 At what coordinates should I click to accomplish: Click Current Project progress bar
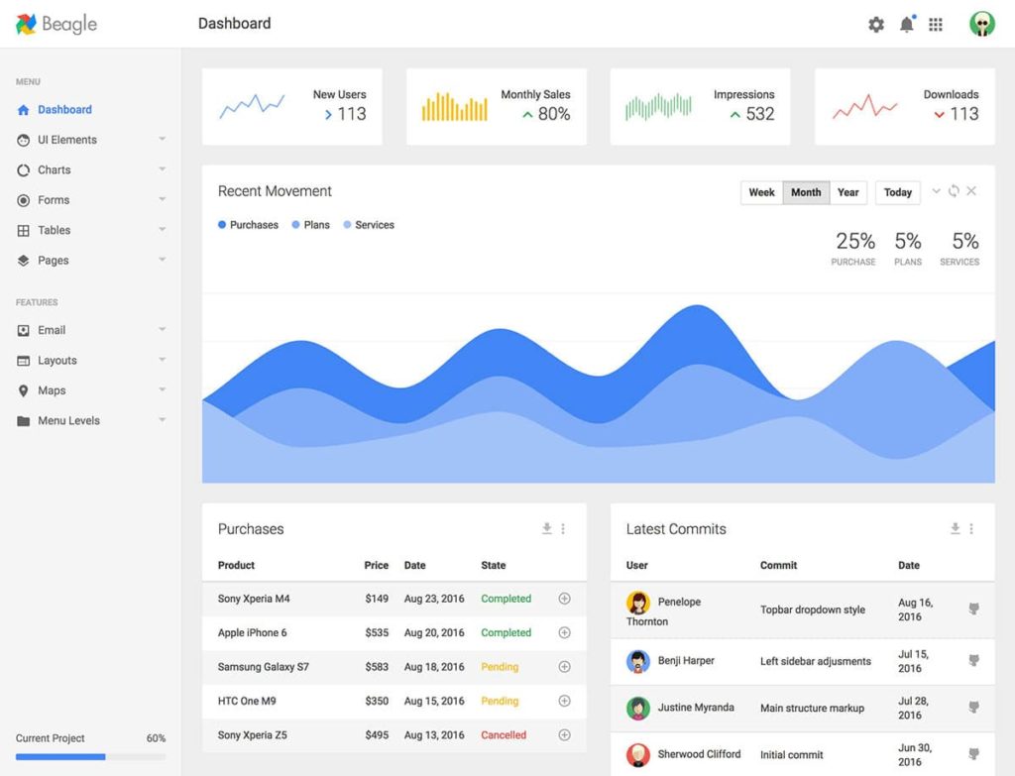pyautogui.click(x=90, y=756)
